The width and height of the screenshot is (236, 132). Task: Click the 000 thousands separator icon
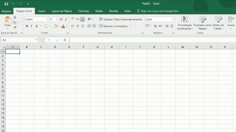tap(160, 26)
